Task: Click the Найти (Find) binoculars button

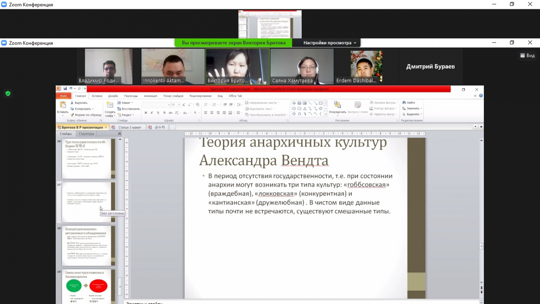Action: point(409,103)
